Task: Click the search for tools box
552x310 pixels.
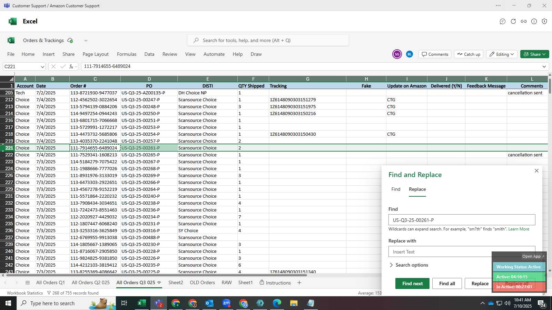Action: pyautogui.click(x=268, y=40)
